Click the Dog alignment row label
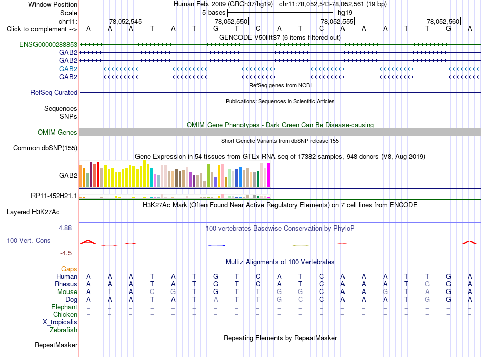This screenshot has width=482, height=357. tap(71, 299)
